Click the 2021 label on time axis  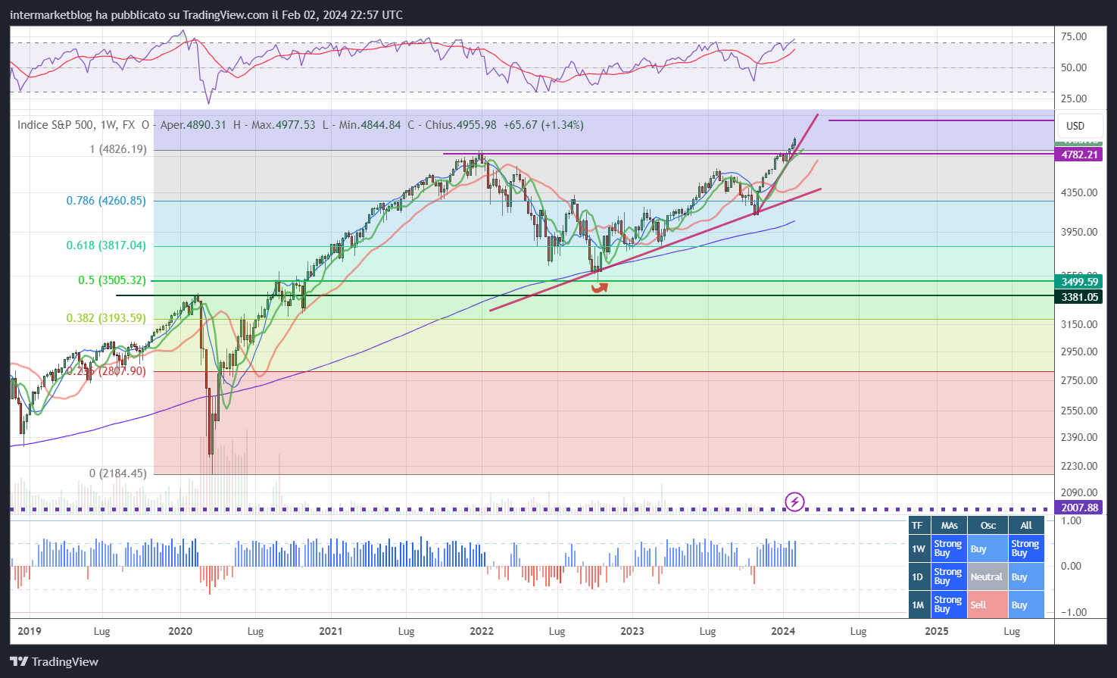click(x=331, y=631)
